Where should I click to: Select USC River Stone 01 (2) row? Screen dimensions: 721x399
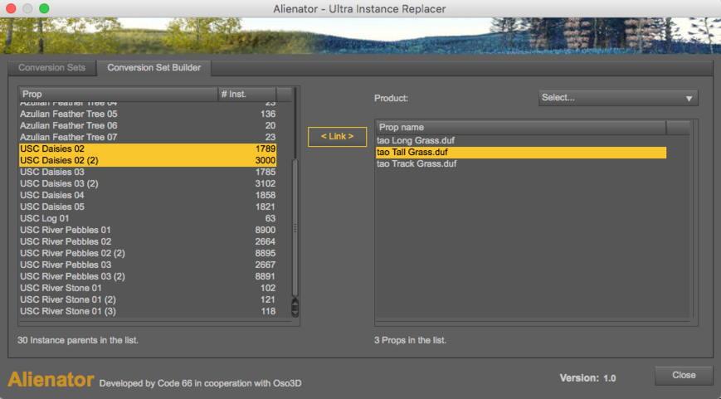148,299
